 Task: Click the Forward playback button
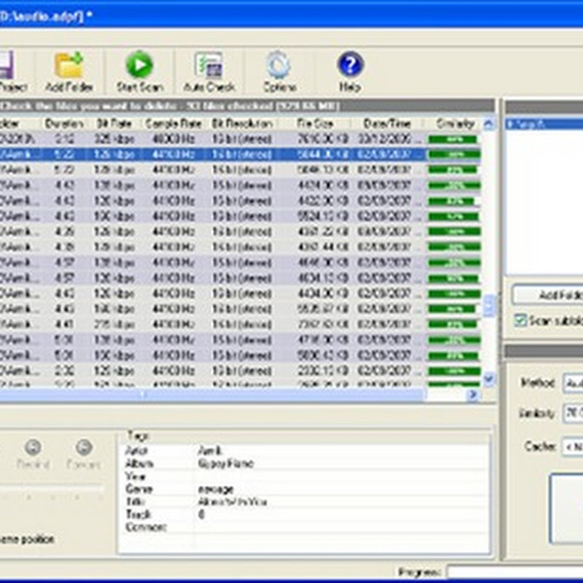click(84, 447)
